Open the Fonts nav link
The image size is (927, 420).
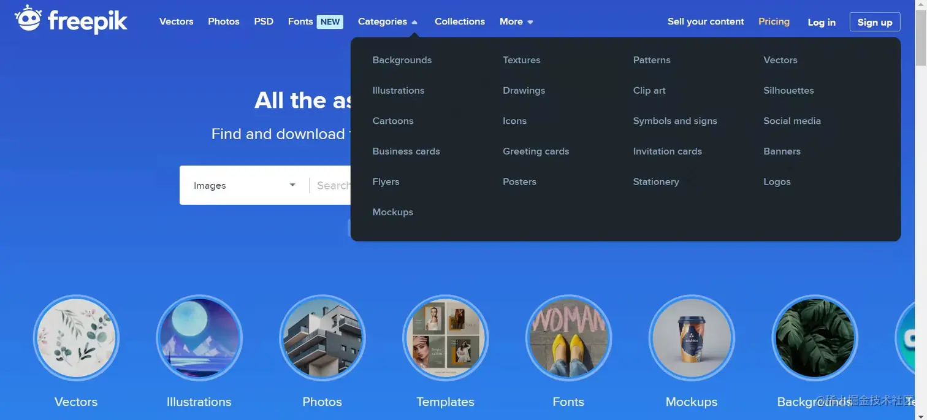[300, 21]
